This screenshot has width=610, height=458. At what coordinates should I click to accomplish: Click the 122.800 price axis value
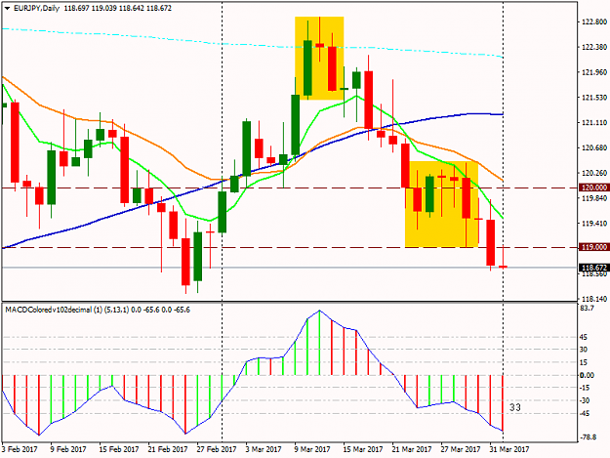(594, 21)
